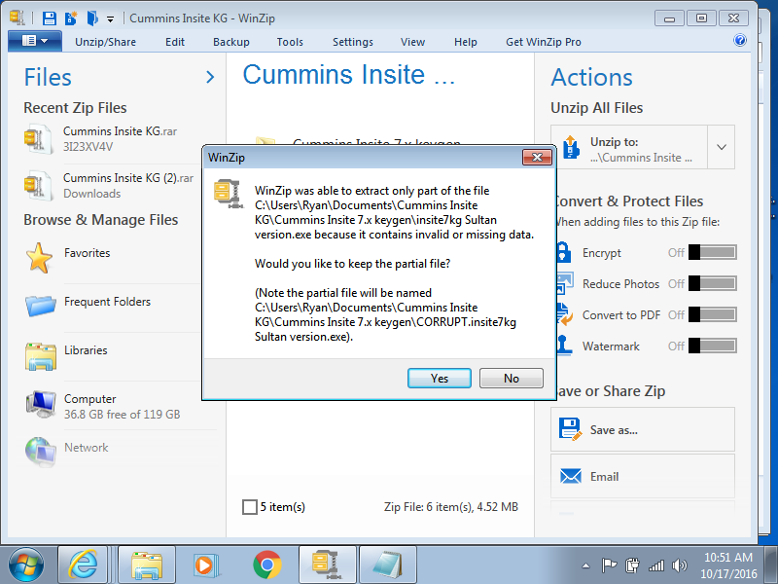Open the Unzip/Share tab

pos(105,42)
